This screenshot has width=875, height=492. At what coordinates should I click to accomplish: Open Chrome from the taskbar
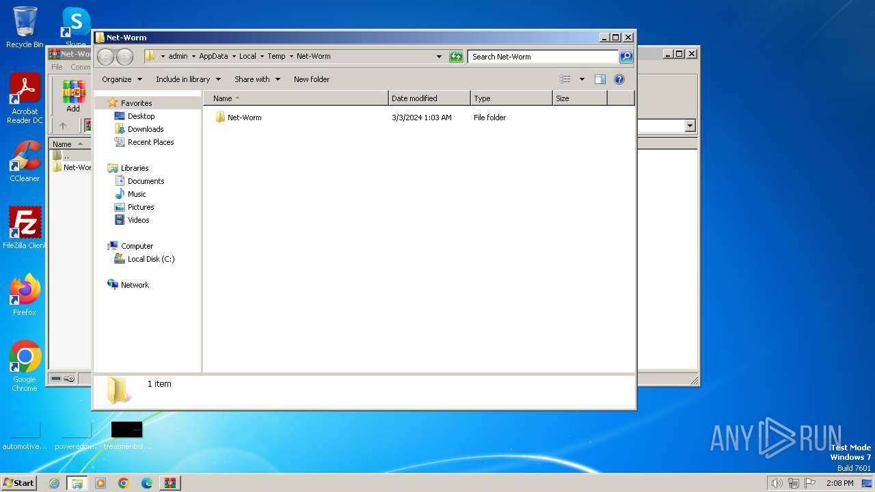tap(124, 483)
